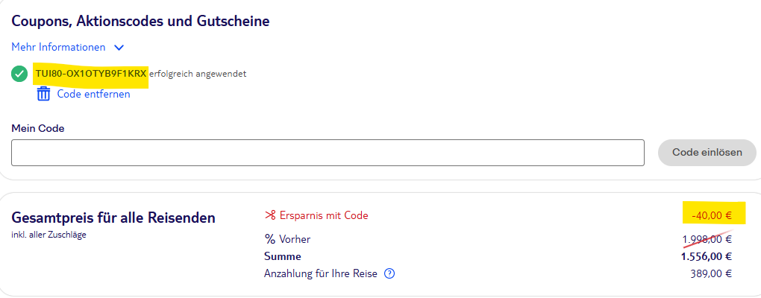Open the help icon next to Anzahlung
This screenshot has width=761, height=298.
coord(389,273)
